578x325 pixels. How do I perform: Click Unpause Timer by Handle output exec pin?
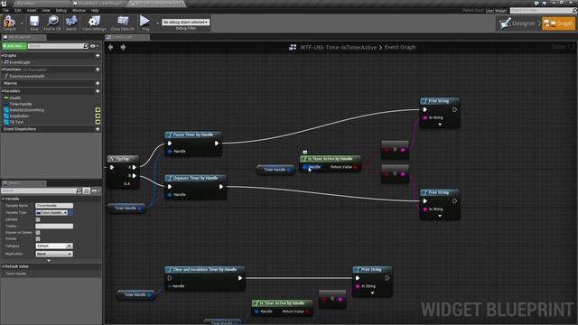pos(221,187)
